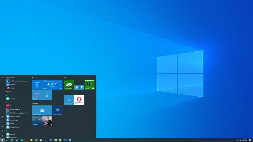Open File Explorer from the taskbar
This screenshot has height=142, width=253.
click(56, 140)
